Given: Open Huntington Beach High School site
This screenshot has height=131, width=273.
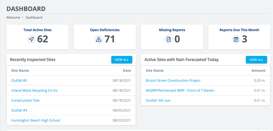Looking at the screenshot, I should [36, 120].
